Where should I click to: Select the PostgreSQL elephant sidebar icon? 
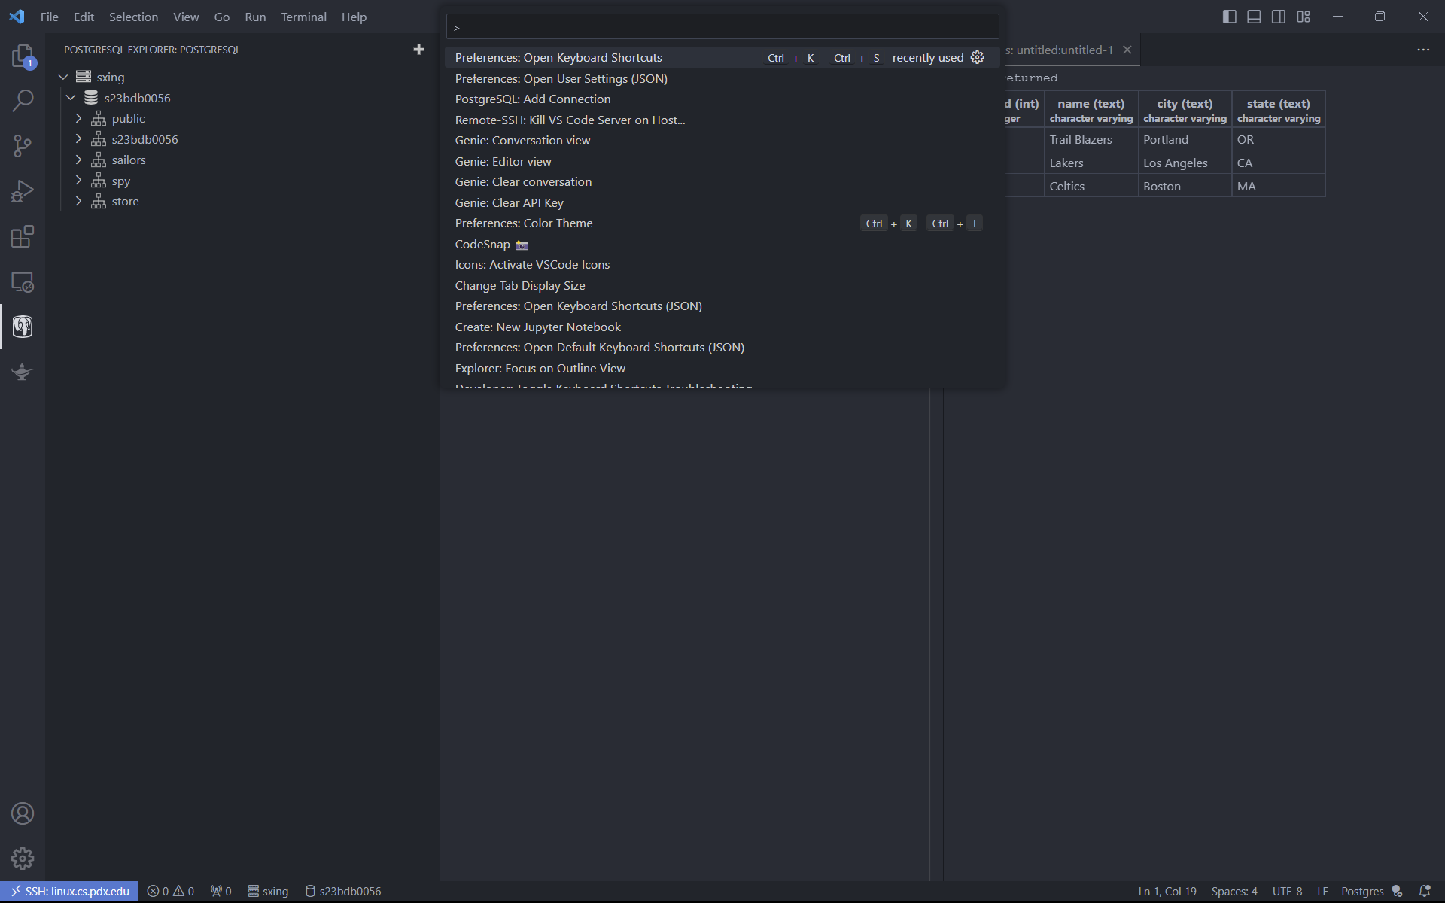pyautogui.click(x=23, y=327)
